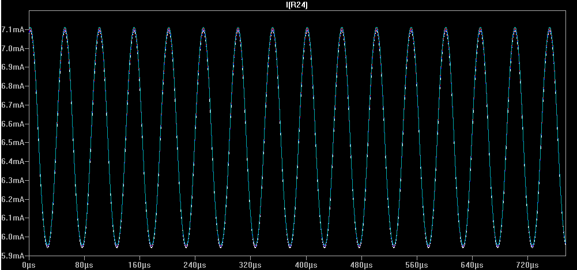
Task: Click the 6.9mA y-axis label
Action: (x=12, y=67)
